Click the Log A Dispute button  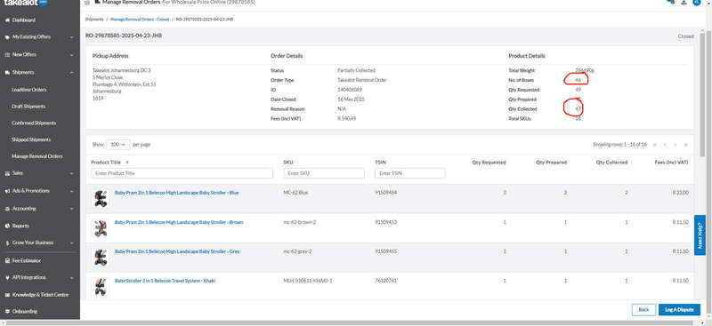click(679, 310)
